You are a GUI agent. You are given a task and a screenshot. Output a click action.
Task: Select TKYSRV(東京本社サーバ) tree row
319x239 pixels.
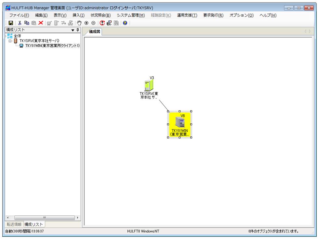(x=39, y=41)
